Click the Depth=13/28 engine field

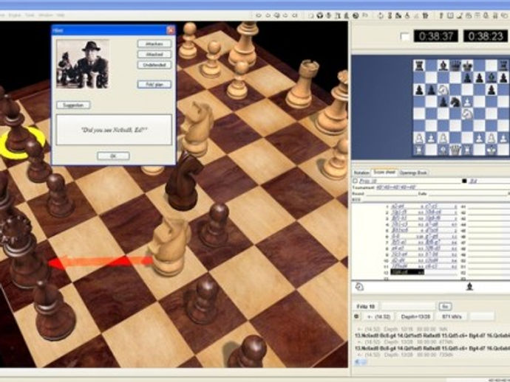point(415,316)
